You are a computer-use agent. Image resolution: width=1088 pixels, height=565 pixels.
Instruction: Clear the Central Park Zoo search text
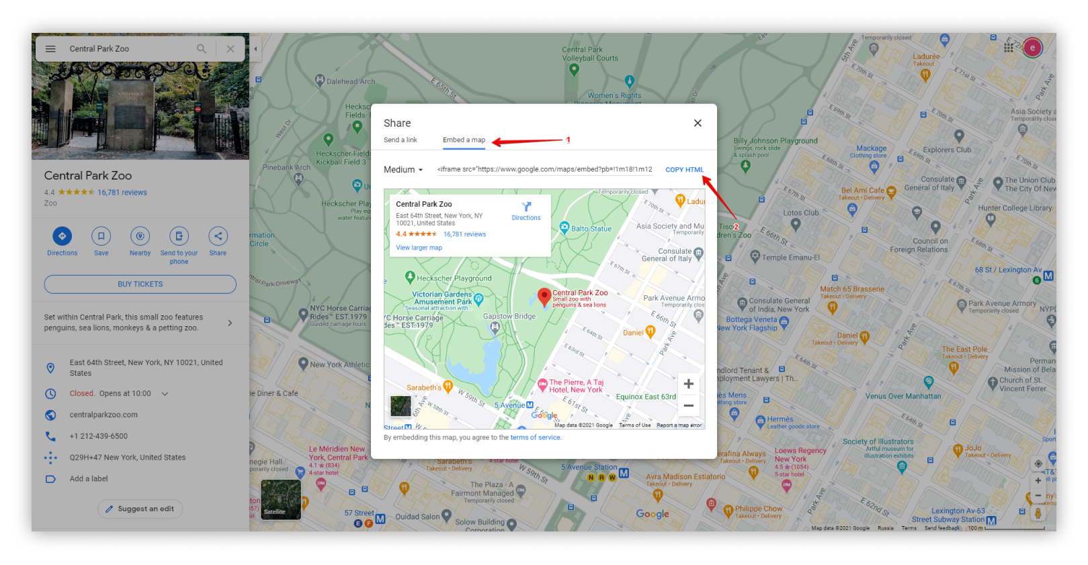[x=231, y=49]
